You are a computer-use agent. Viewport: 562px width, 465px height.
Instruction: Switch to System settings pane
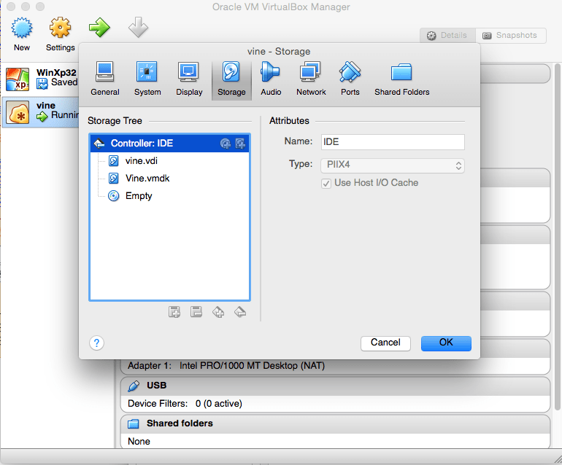[x=147, y=79]
